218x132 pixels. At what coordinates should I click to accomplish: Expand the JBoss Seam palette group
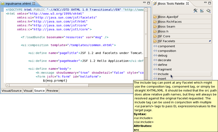tap(182, 27)
